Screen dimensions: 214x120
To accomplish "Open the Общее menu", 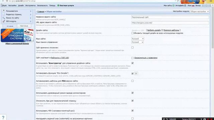I will pyautogui.click(x=4, y=6).
